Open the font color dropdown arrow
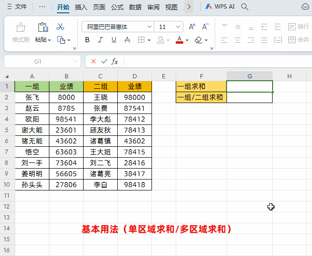312x256 pixels. point(187,40)
